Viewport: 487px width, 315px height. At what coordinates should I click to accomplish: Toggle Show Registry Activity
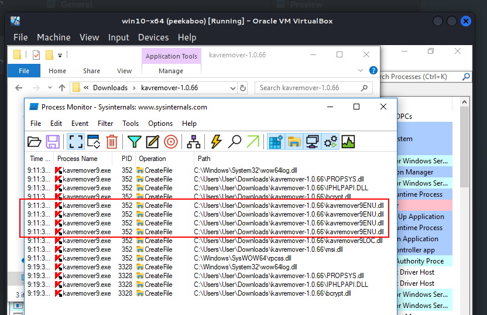[x=276, y=142]
